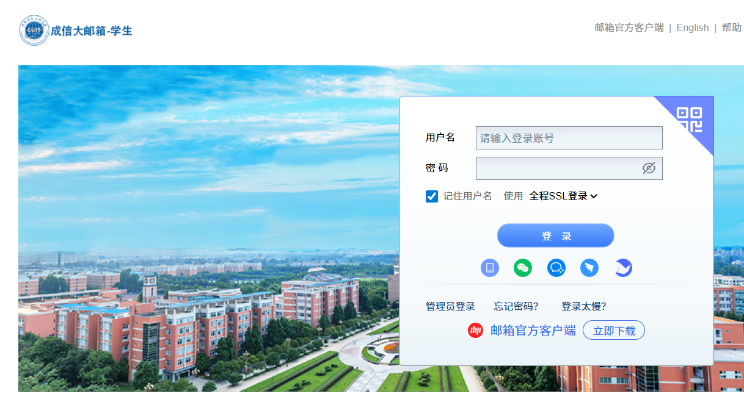Click the 忘记密码? link
Image resolution: width=744 pixels, height=402 pixels.
pyautogui.click(x=516, y=306)
